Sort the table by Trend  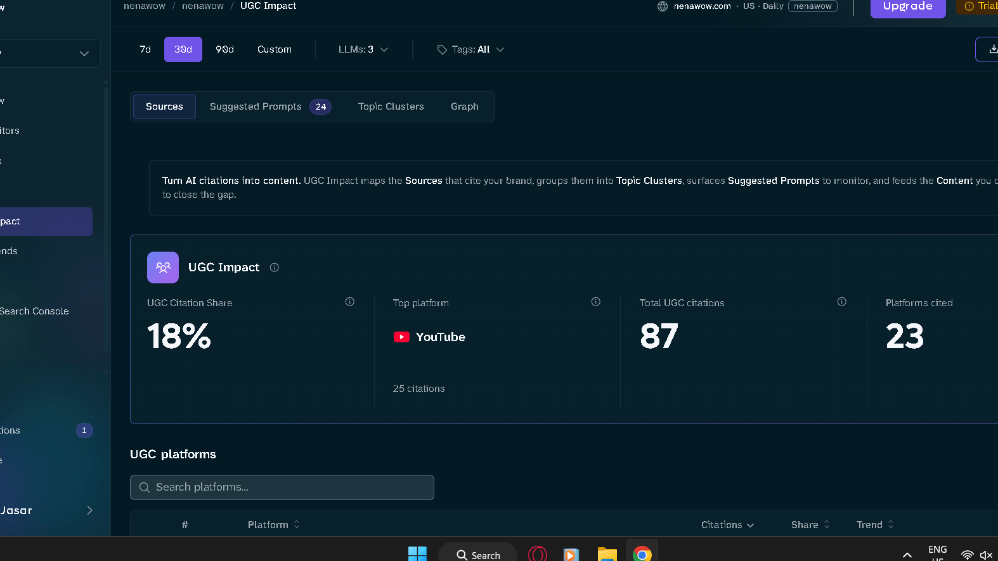click(876, 525)
